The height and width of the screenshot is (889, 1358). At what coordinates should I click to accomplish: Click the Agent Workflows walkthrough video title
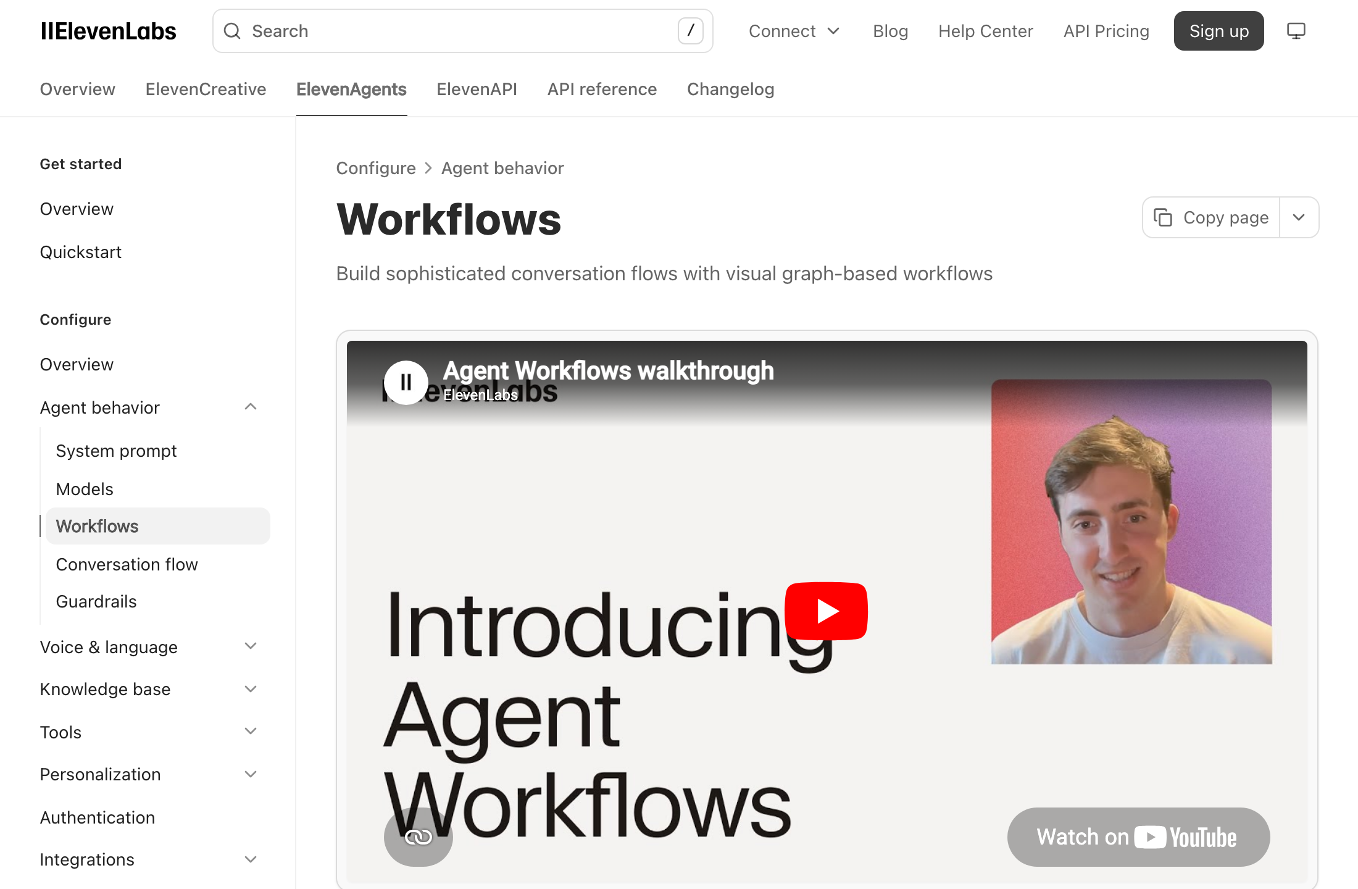click(608, 370)
